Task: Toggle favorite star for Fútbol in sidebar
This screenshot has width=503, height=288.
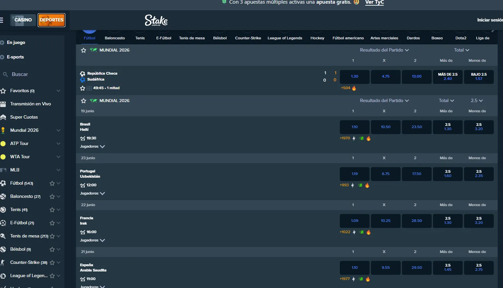Action: [52, 183]
